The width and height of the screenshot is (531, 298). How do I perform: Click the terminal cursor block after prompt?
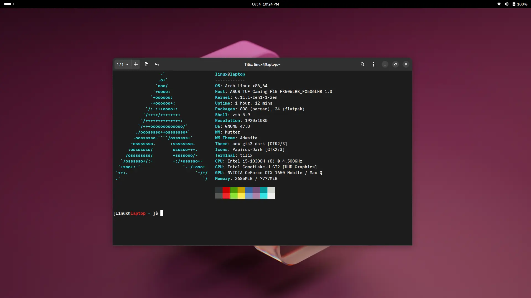point(162,213)
